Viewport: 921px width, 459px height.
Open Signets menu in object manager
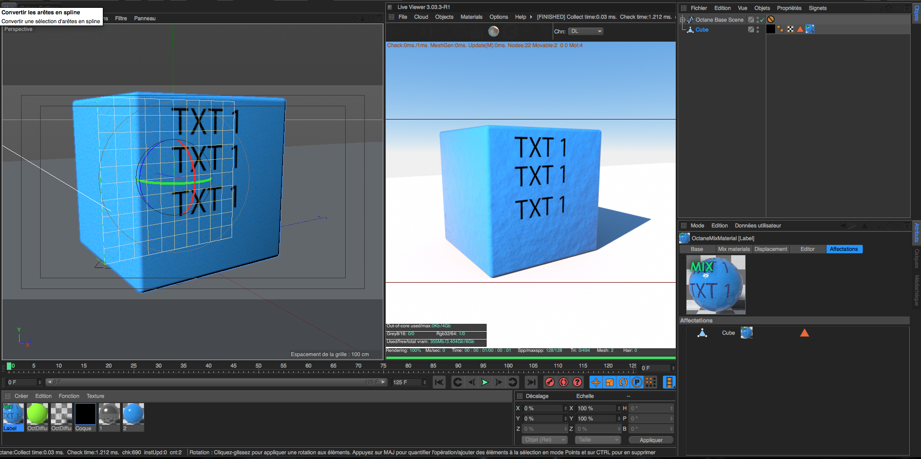point(817,8)
